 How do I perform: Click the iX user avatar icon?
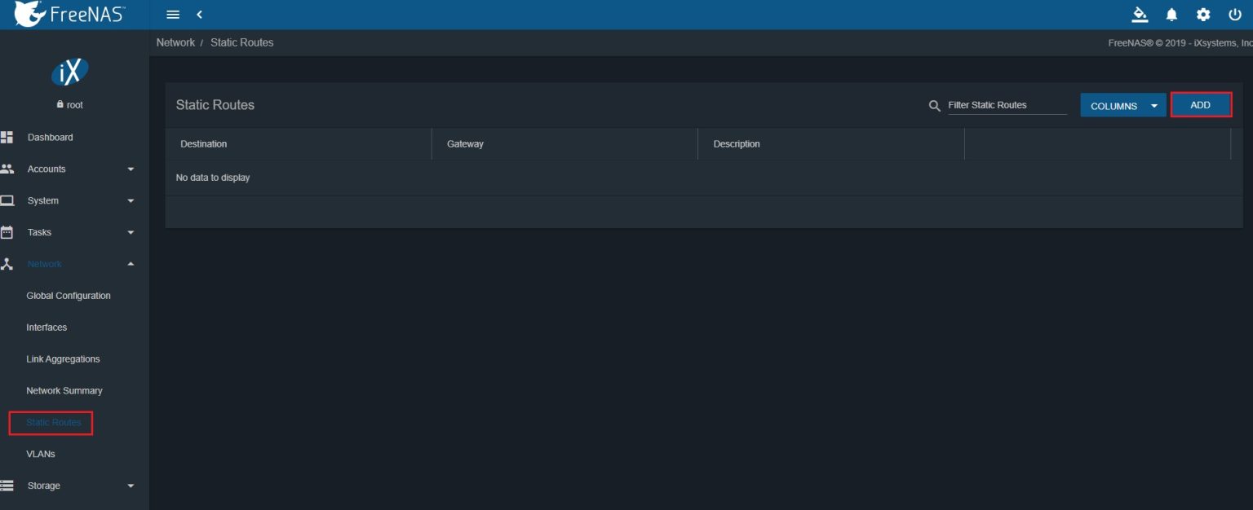tap(70, 72)
